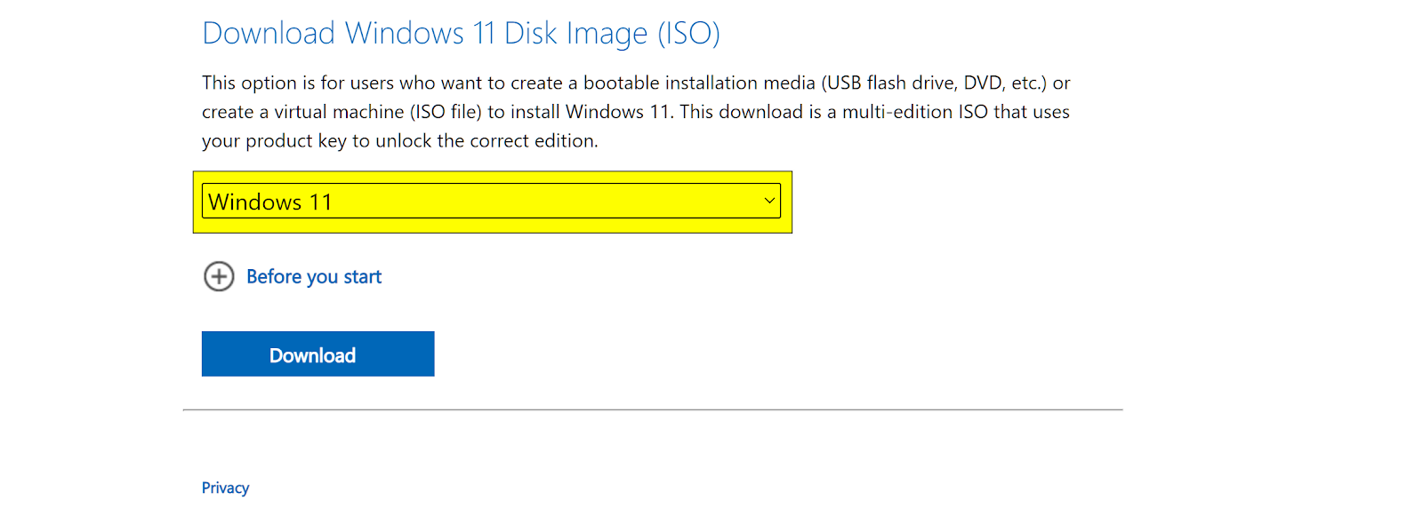Screen dimensions: 1423x508
Task: Click the Download Windows 11 Disk Image heading
Action: (x=461, y=34)
